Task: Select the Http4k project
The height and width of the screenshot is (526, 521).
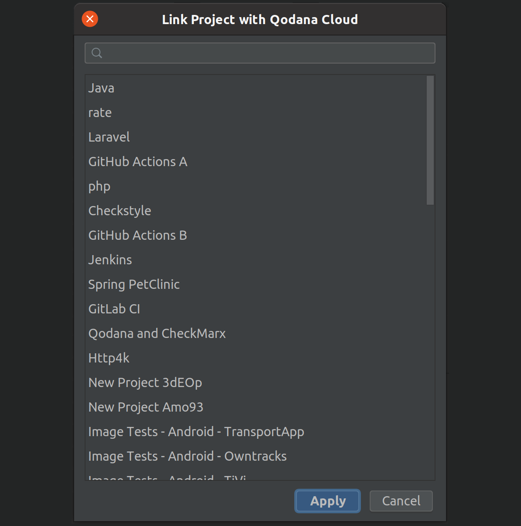Action: (109, 358)
